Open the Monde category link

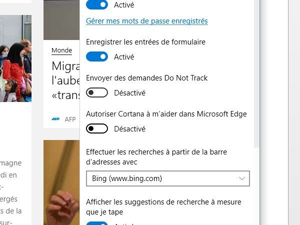pos(61,50)
